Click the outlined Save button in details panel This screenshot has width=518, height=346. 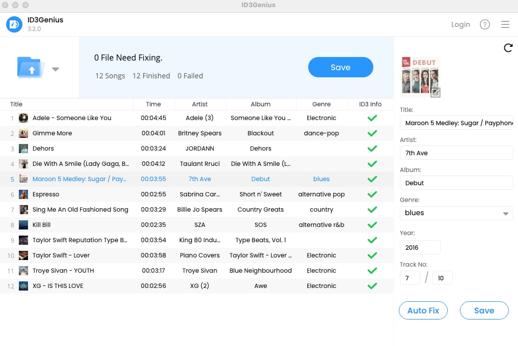tap(484, 310)
